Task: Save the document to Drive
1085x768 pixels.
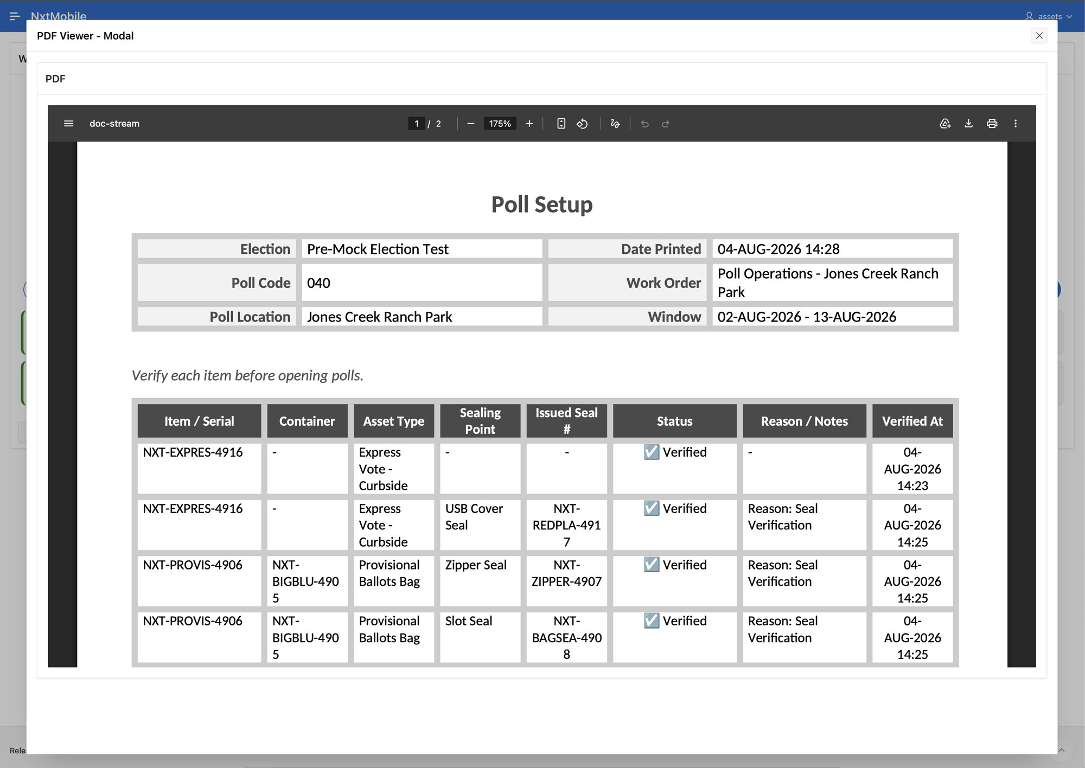Action: (x=945, y=124)
